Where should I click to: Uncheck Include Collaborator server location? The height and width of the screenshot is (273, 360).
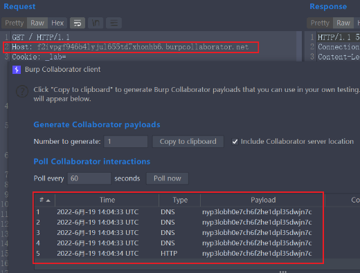[235, 142]
